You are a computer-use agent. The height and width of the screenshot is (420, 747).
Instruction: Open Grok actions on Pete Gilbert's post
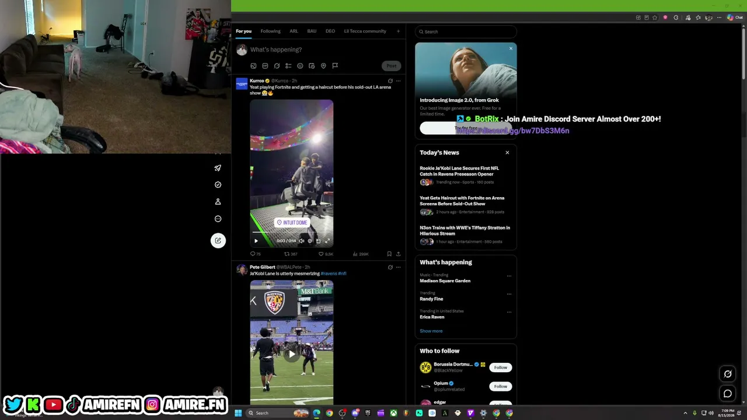point(390,267)
